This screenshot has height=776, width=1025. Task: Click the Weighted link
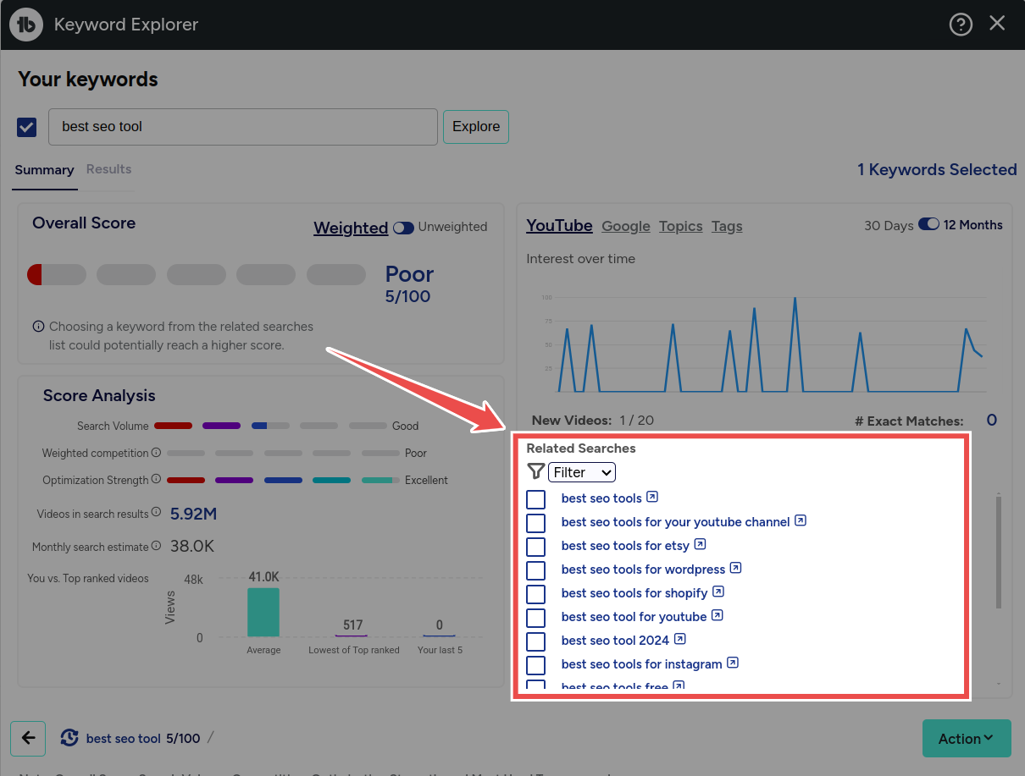tap(351, 228)
